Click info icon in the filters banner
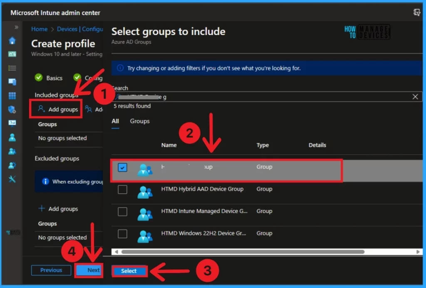 (x=120, y=68)
